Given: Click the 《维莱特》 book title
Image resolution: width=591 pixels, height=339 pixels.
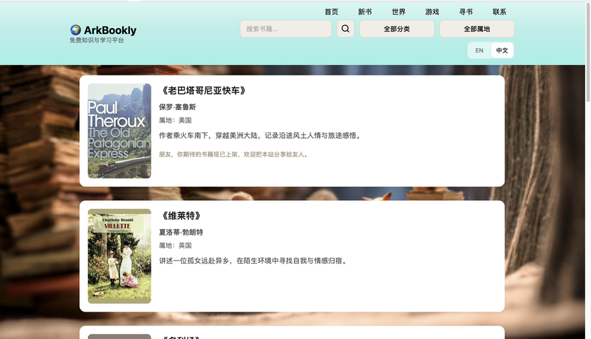Looking at the screenshot, I should pos(181,216).
